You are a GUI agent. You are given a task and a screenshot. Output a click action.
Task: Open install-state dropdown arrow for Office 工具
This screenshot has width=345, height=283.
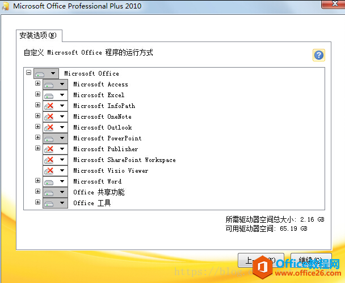[x=62, y=203]
